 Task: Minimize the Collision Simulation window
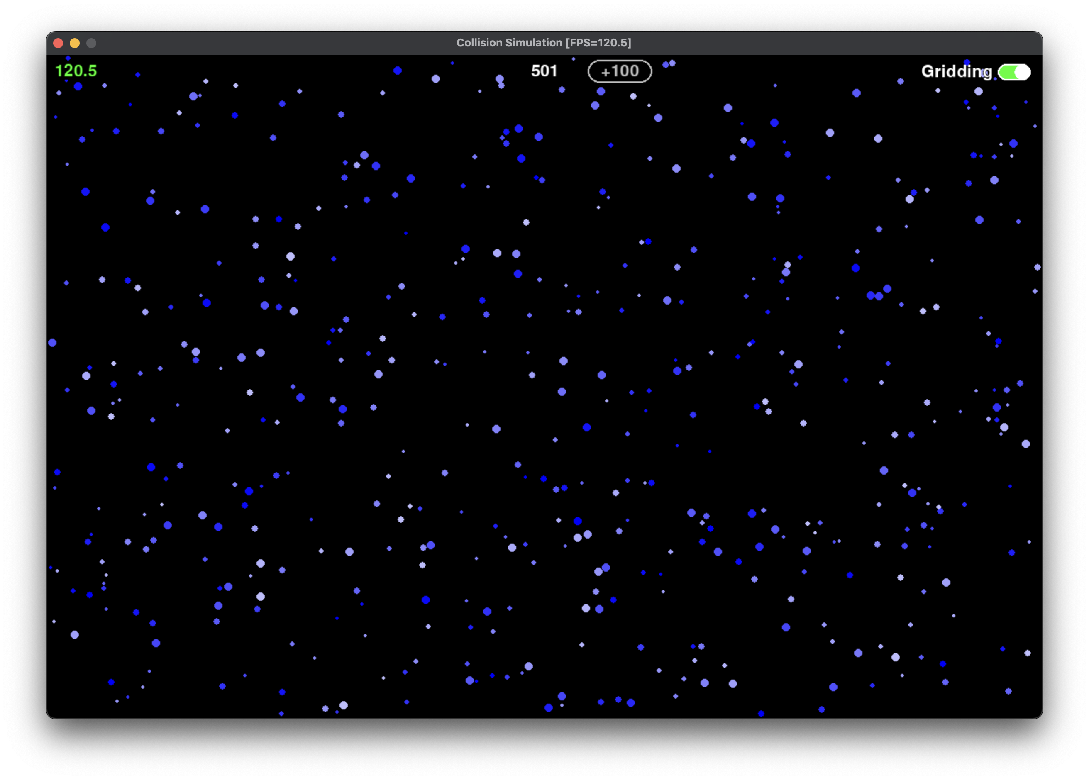74,43
